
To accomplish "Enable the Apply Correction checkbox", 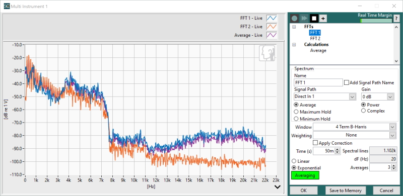I will tap(315, 143).
